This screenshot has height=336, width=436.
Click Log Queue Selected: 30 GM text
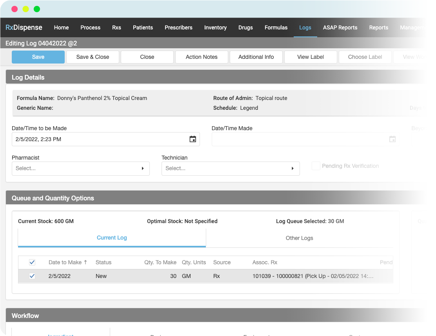[x=310, y=221]
